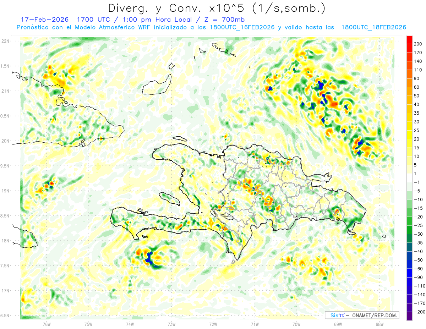Pick the red swatch atop the colorbar
Image resolution: width=426 pixels, height=329 pixels.
click(x=409, y=40)
